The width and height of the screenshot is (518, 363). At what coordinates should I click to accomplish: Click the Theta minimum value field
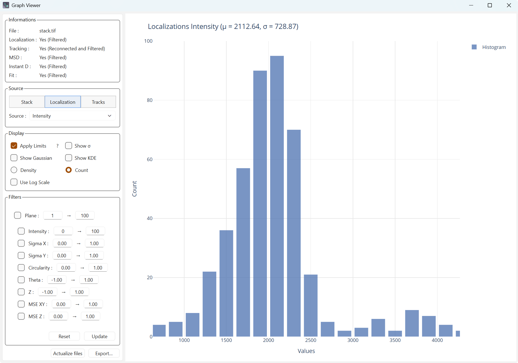56,280
